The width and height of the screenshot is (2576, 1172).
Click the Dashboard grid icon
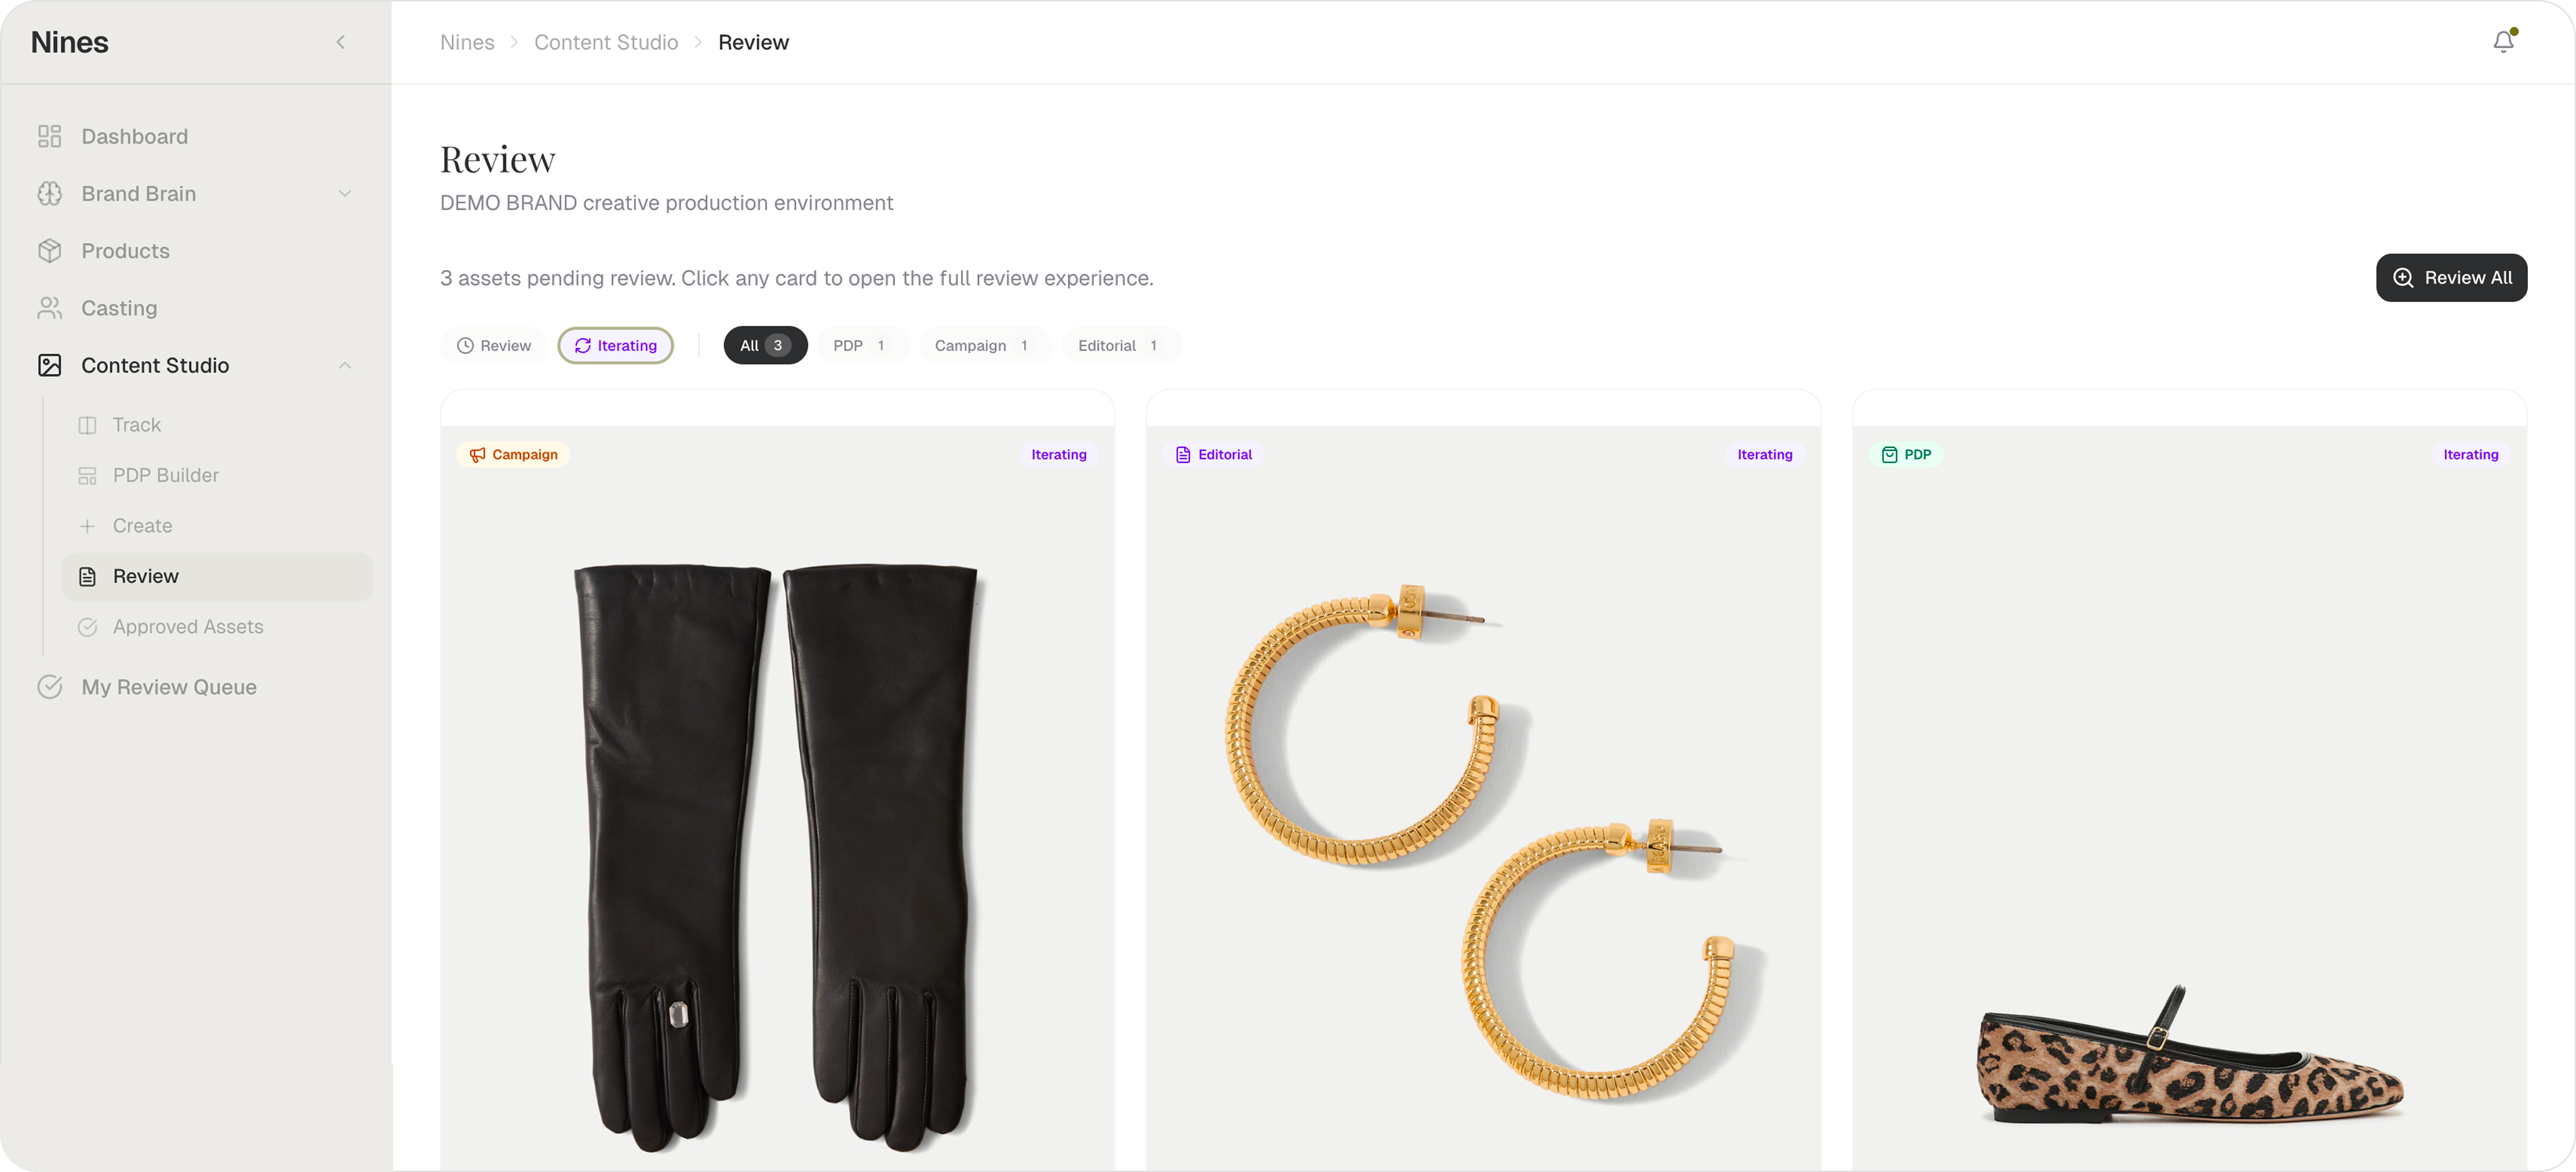tap(49, 136)
